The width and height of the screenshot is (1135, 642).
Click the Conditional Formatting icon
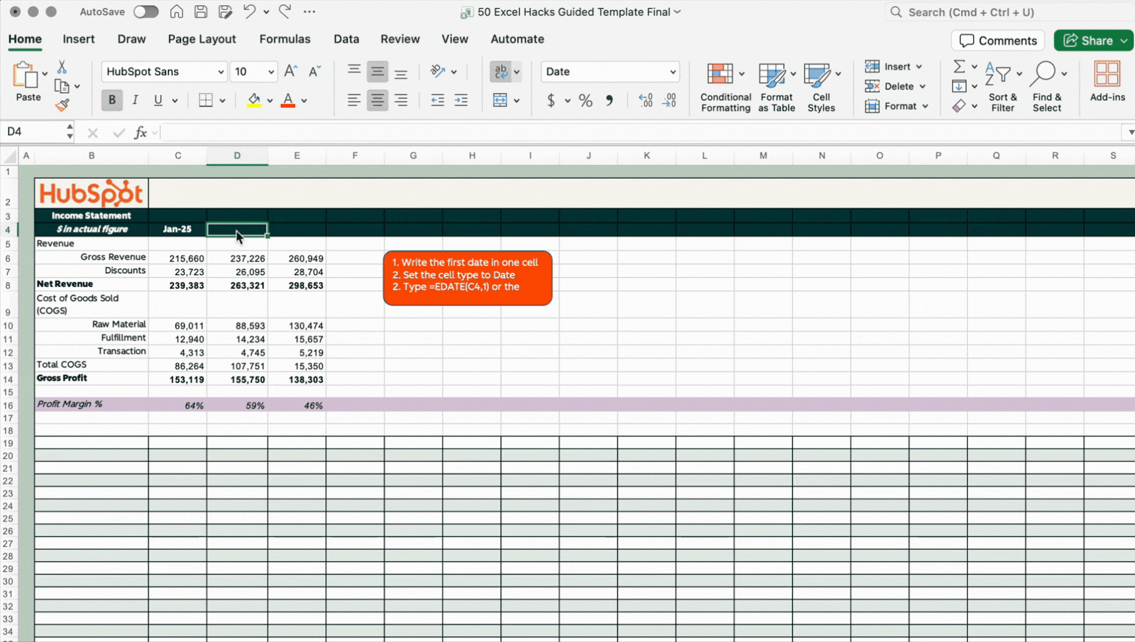point(720,74)
